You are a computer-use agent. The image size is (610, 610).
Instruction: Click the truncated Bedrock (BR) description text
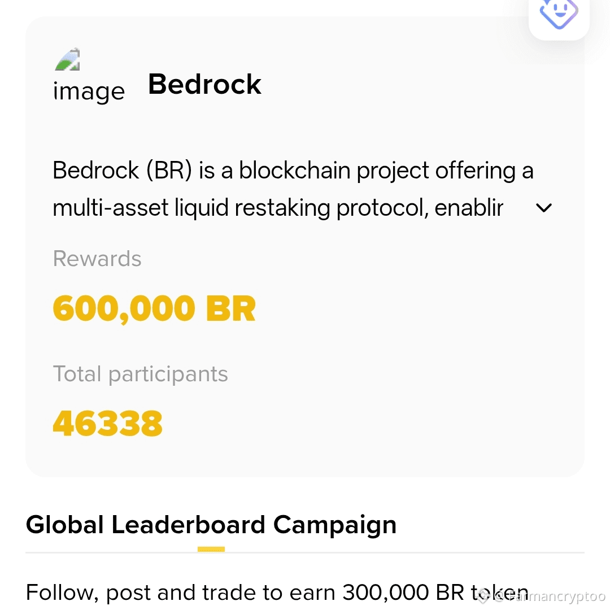pos(293,189)
